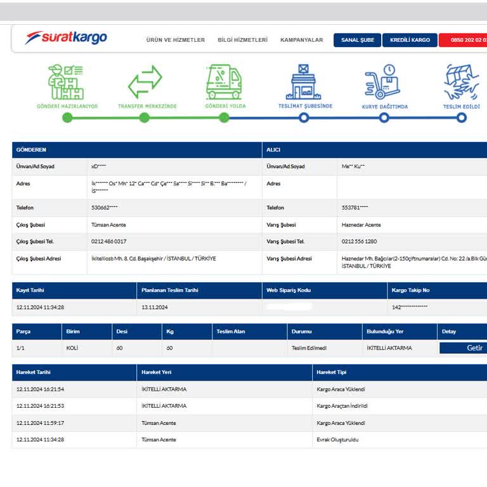Click the Getir detail button

[463, 348]
